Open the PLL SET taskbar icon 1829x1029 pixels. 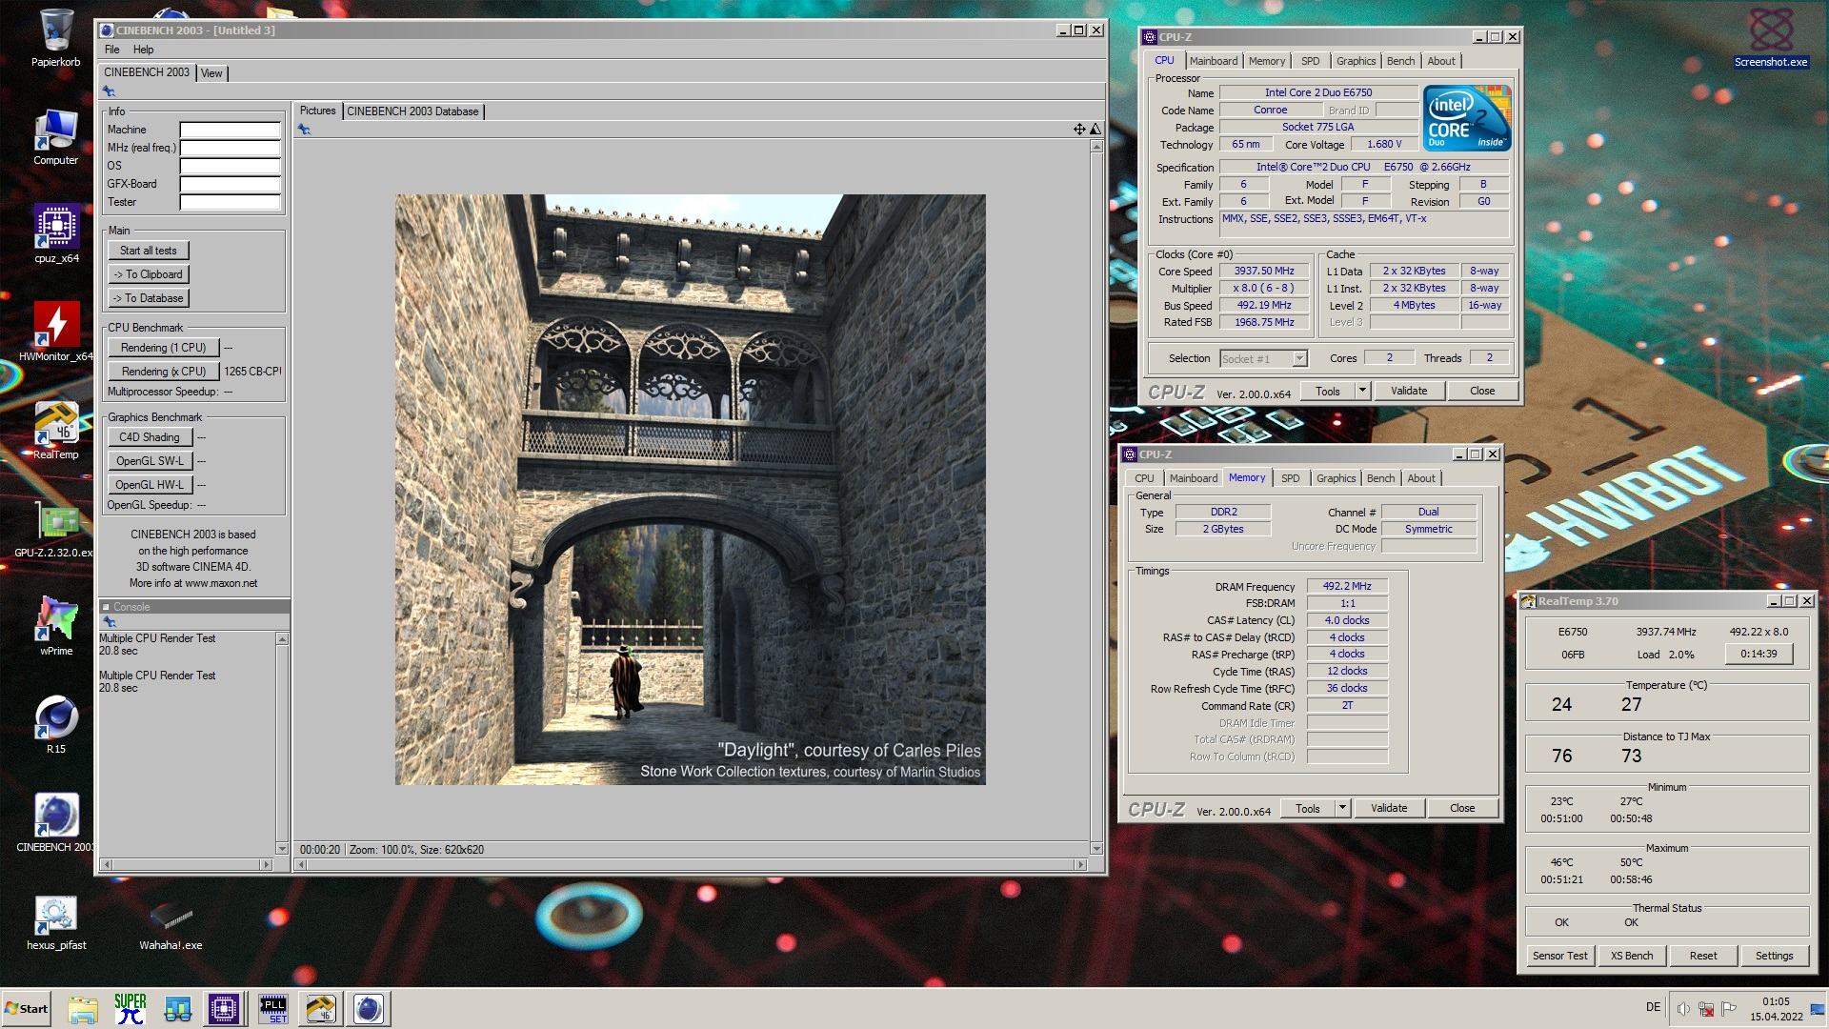click(x=273, y=1009)
